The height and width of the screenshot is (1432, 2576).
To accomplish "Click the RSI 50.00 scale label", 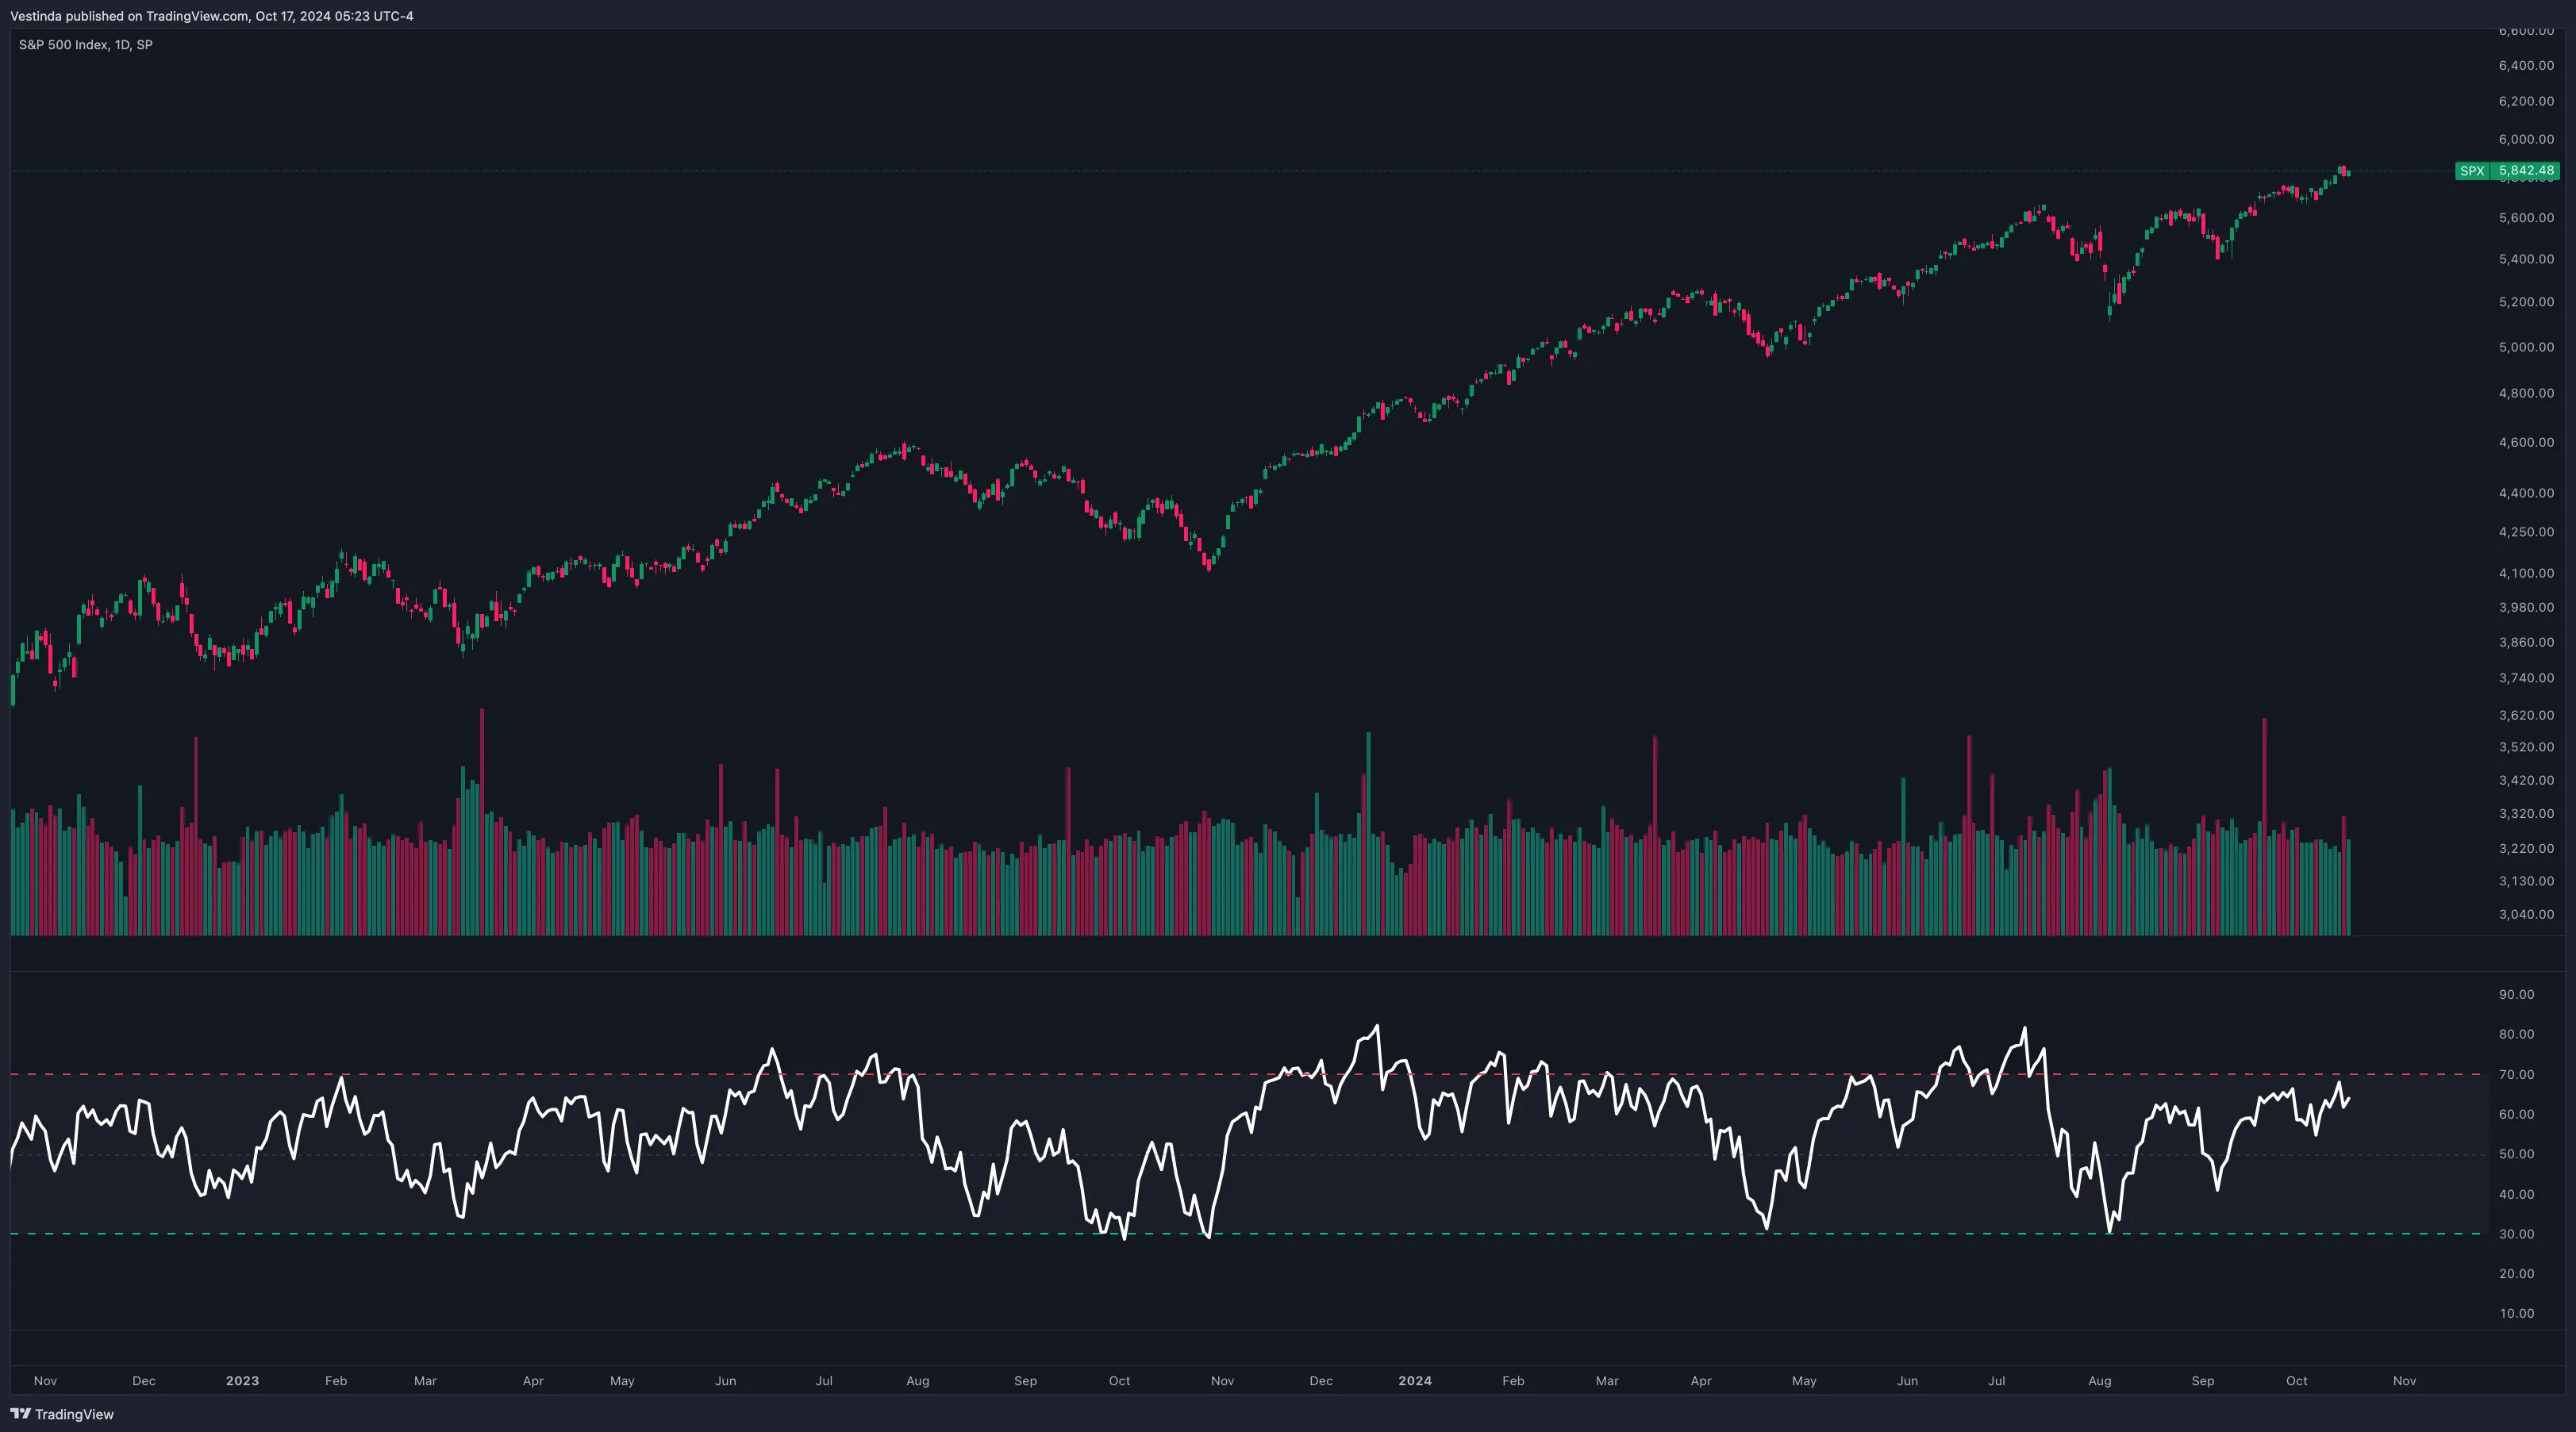I will point(2517,1154).
